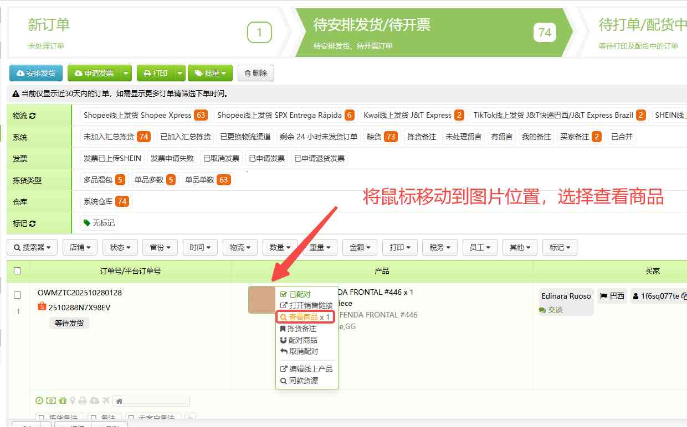Click the cloud upload icon in the order row
Image resolution: width=687 pixels, height=427 pixels.
click(93, 400)
